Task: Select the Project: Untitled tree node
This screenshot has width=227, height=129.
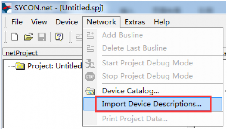Action: pos(53,66)
